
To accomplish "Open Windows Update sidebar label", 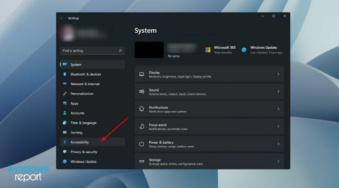I will click(x=84, y=162).
